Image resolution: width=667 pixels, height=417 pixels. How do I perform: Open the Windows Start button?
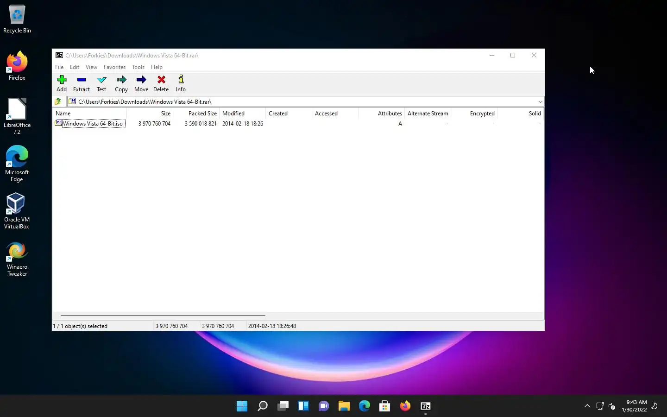[x=242, y=406]
